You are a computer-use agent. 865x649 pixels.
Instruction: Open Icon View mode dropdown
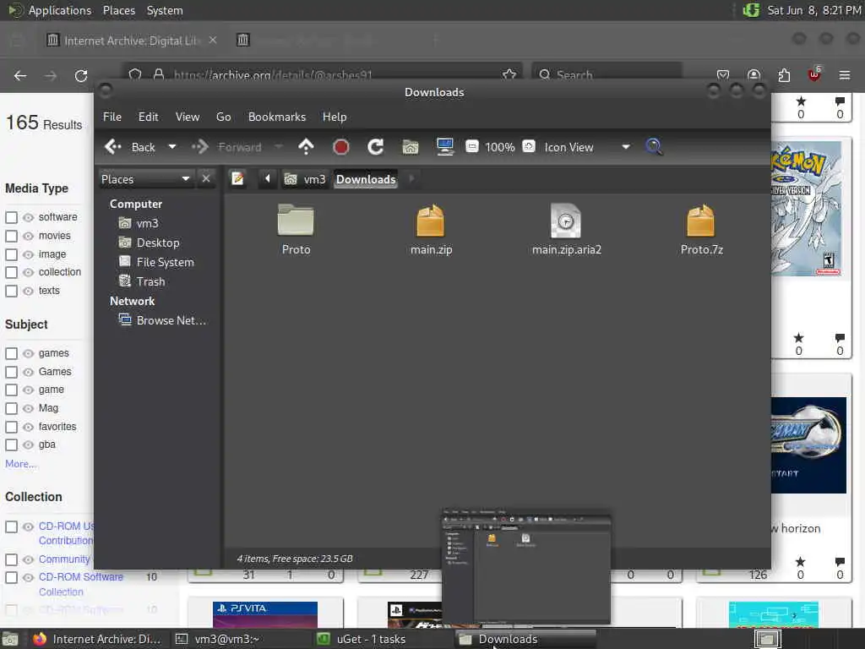(x=586, y=147)
